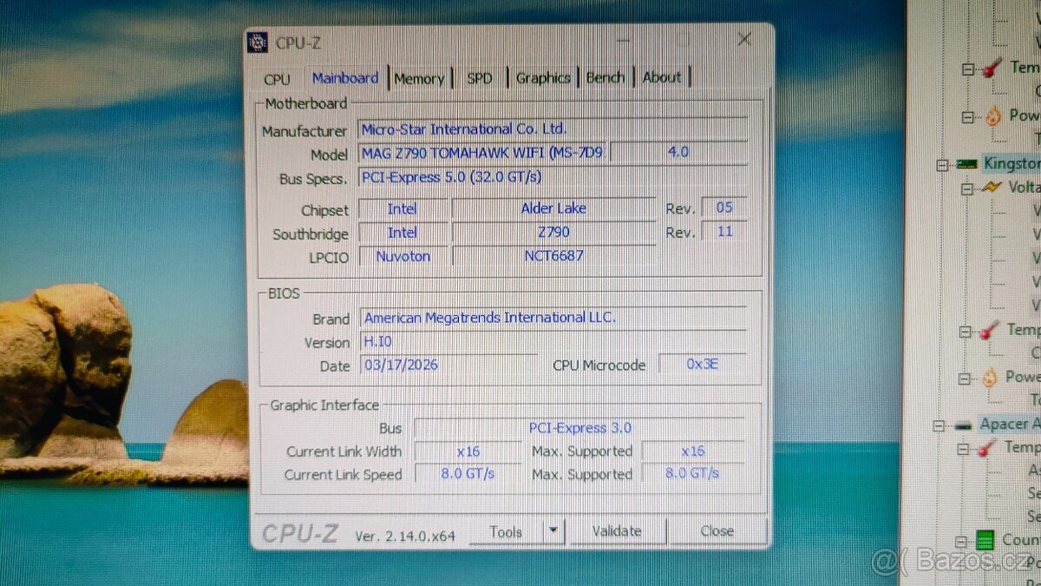Click the Max. Supported link width x16
This screenshot has width=1041, height=586.
(x=693, y=451)
